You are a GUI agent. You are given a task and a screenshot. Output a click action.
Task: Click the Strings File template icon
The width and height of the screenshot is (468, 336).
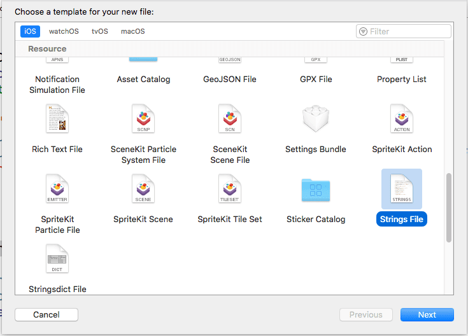pos(402,189)
